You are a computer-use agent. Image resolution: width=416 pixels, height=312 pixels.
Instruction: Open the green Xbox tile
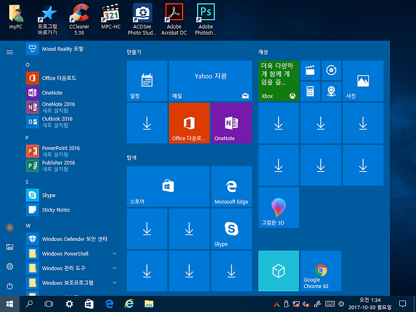click(278, 81)
